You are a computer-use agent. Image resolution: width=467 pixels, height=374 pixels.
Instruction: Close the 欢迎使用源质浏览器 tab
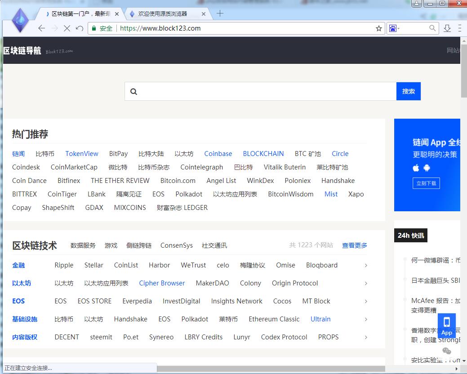[x=204, y=14]
